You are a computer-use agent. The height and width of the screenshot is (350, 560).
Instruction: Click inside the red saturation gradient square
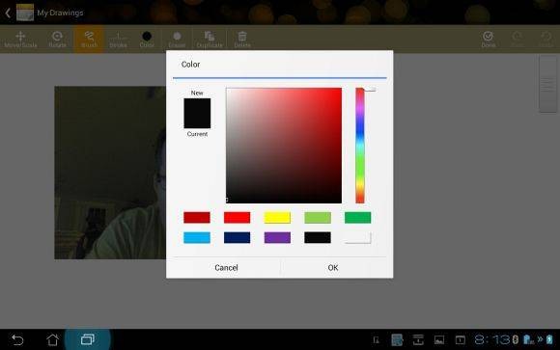[284, 146]
